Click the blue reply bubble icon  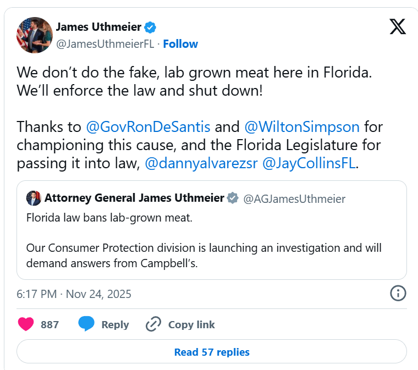(x=86, y=324)
